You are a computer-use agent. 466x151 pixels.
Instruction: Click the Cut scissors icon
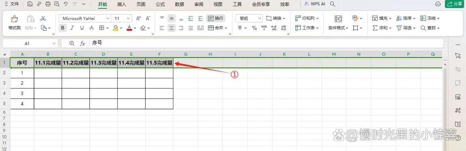(43, 19)
